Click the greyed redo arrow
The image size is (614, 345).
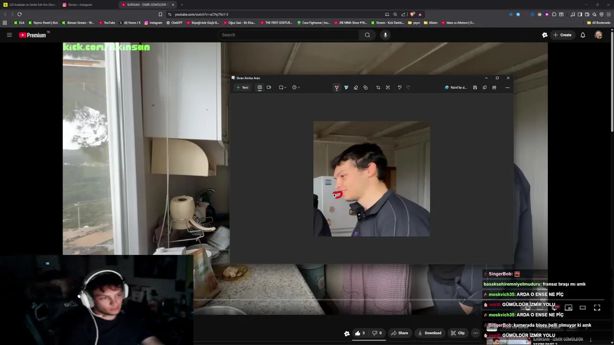(x=408, y=88)
